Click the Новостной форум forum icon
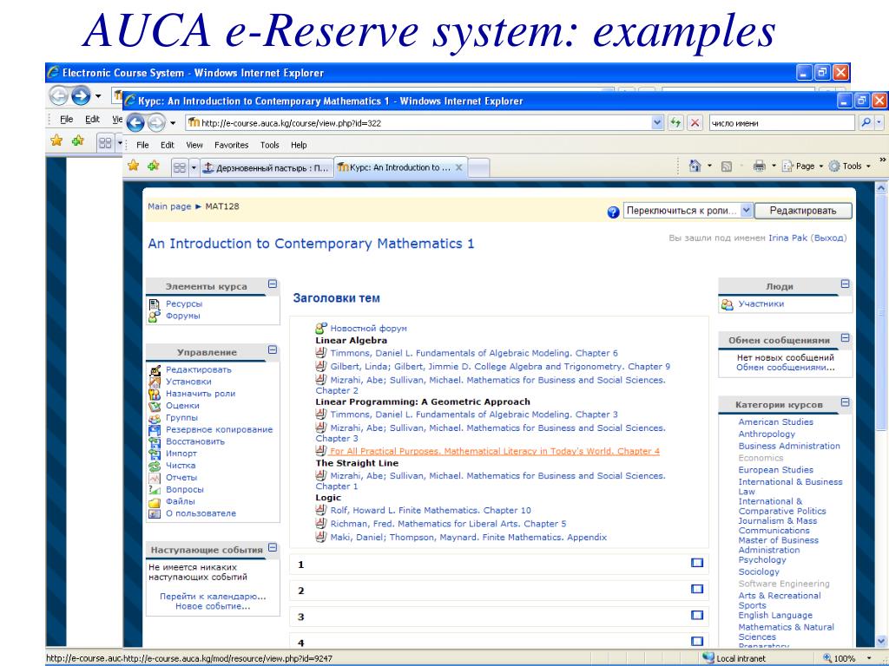The width and height of the screenshot is (889, 666). [321, 328]
